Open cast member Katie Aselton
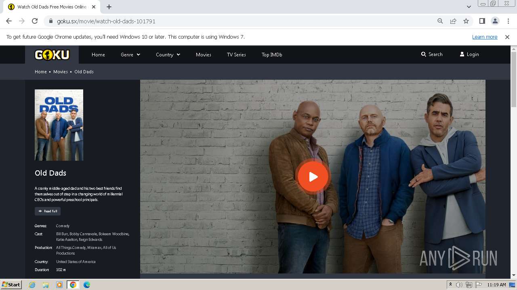The height and width of the screenshot is (290, 517). click(x=66, y=240)
